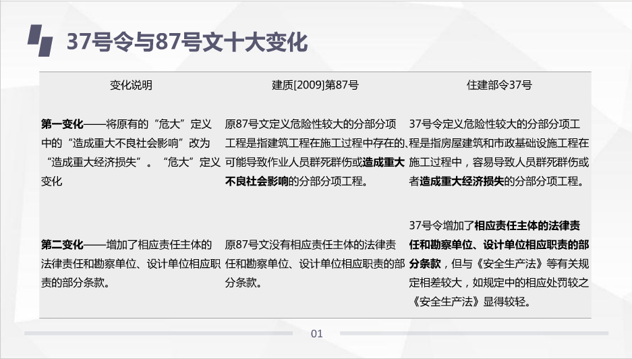This screenshot has height=359, width=632.
Task: Select the cell starting 原87号文没有相应责任主体
Action: click(x=315, y=263)
